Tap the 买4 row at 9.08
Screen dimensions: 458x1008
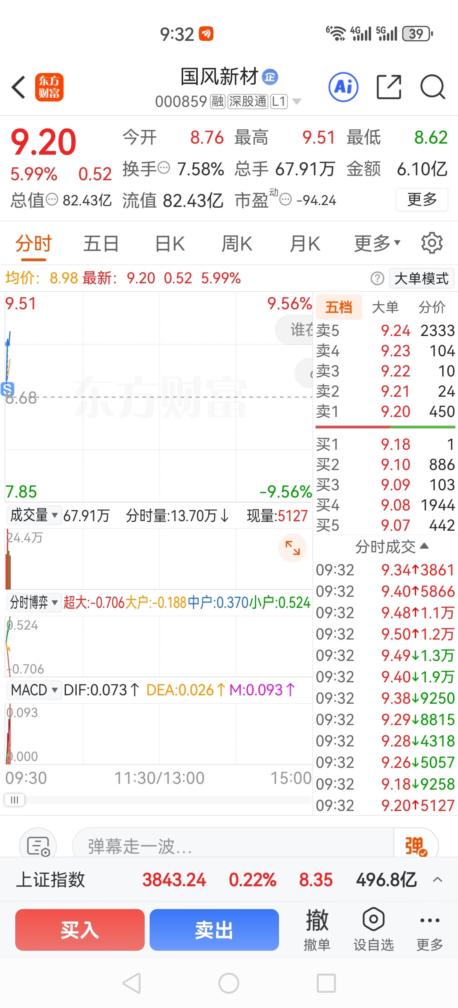385,505
